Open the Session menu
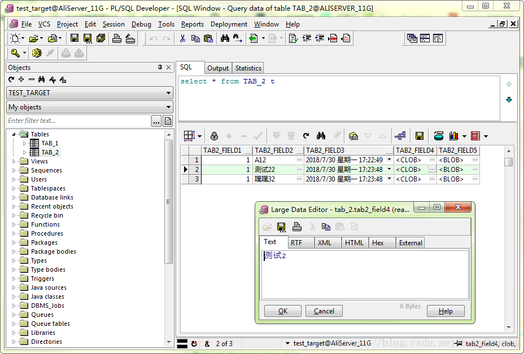The width and height of the screenshot is (524, 354). tap(113, 24)
